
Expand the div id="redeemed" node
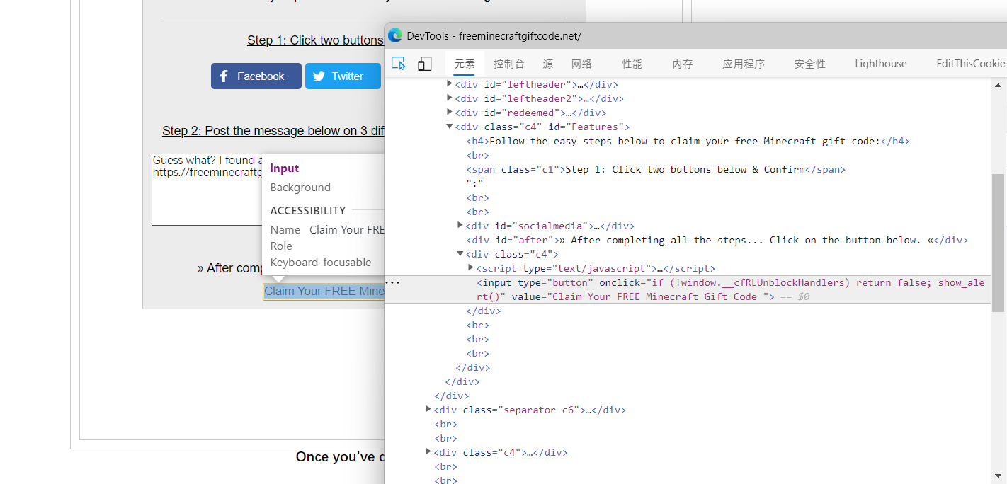pyautogui.click(x=449, y=113)
